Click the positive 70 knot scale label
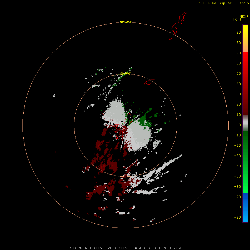 pos(239,53)
